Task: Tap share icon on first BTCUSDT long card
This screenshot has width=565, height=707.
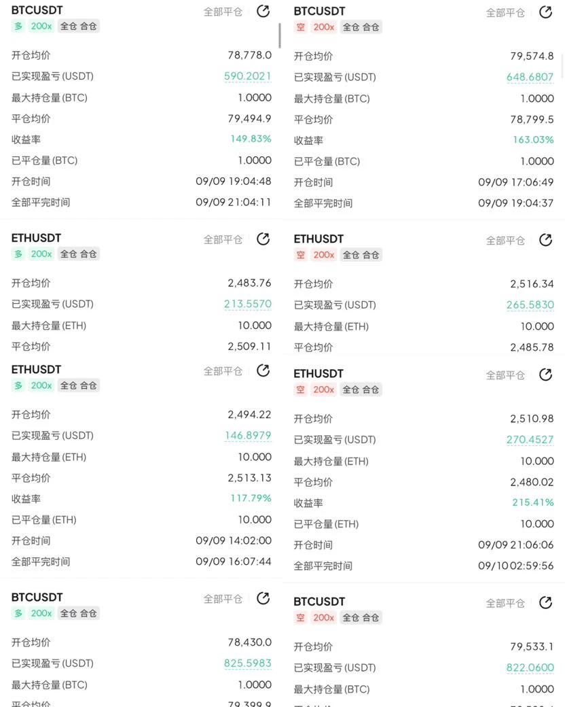Action: (x=263, y=12)
